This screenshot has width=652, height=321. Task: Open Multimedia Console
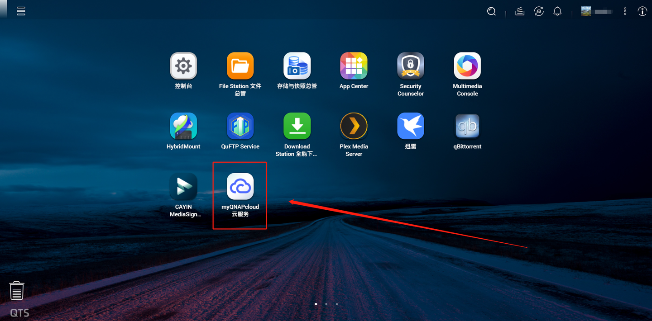point(467,66)
